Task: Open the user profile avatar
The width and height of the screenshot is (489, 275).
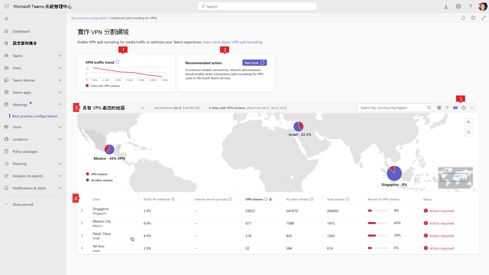Action: point(483,6)
